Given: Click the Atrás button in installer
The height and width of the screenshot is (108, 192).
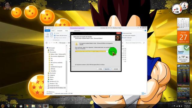Looking at the screenshot, I should pyautogui.click(x=100, y=69).
